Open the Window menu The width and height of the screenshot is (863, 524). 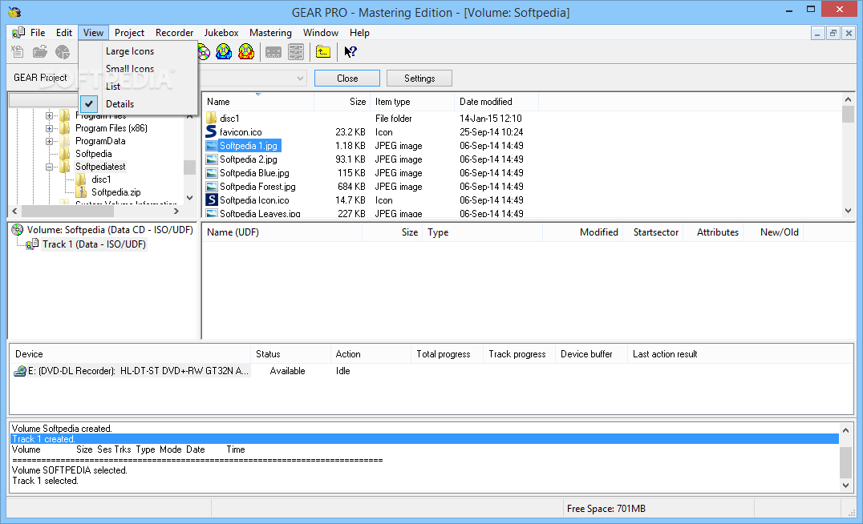[x=320, y=32]
